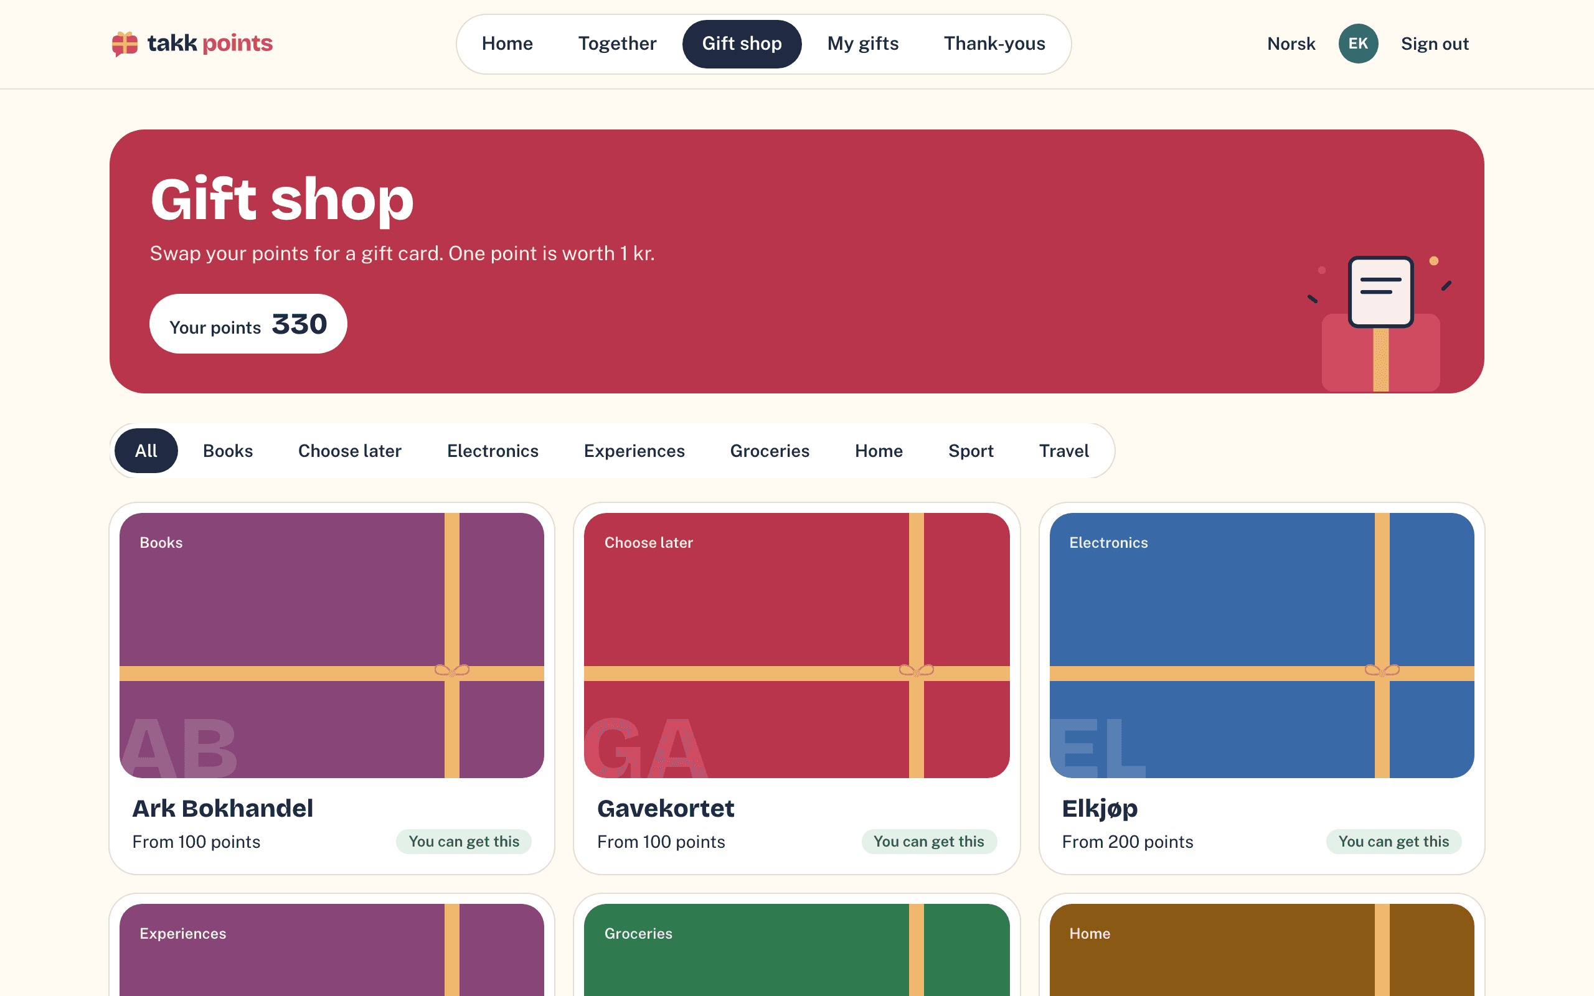
Task: Open the Gavekortet gift card image
Action: pos(796,645)
